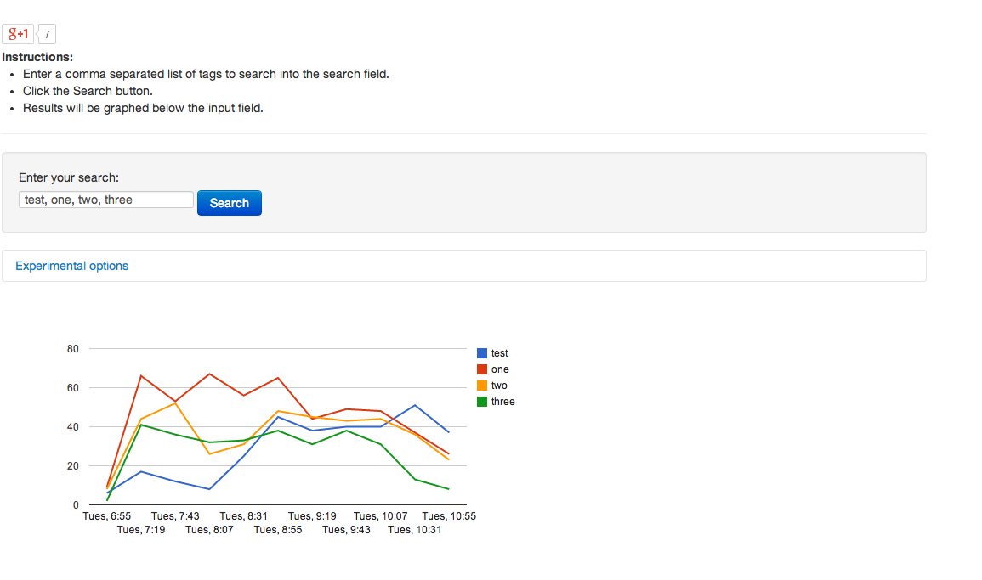Click the red legend marker for "one"
The height and width of the screenshot is (580, 982).
pos(482,369)
